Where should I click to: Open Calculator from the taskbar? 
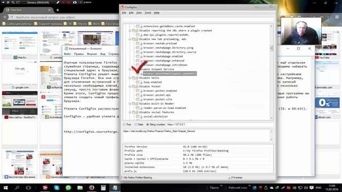(103, 188)
